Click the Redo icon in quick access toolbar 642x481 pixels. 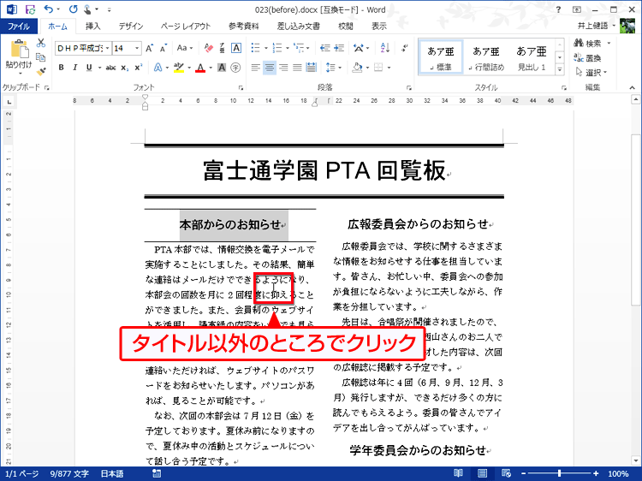click(x=73, y=9)
